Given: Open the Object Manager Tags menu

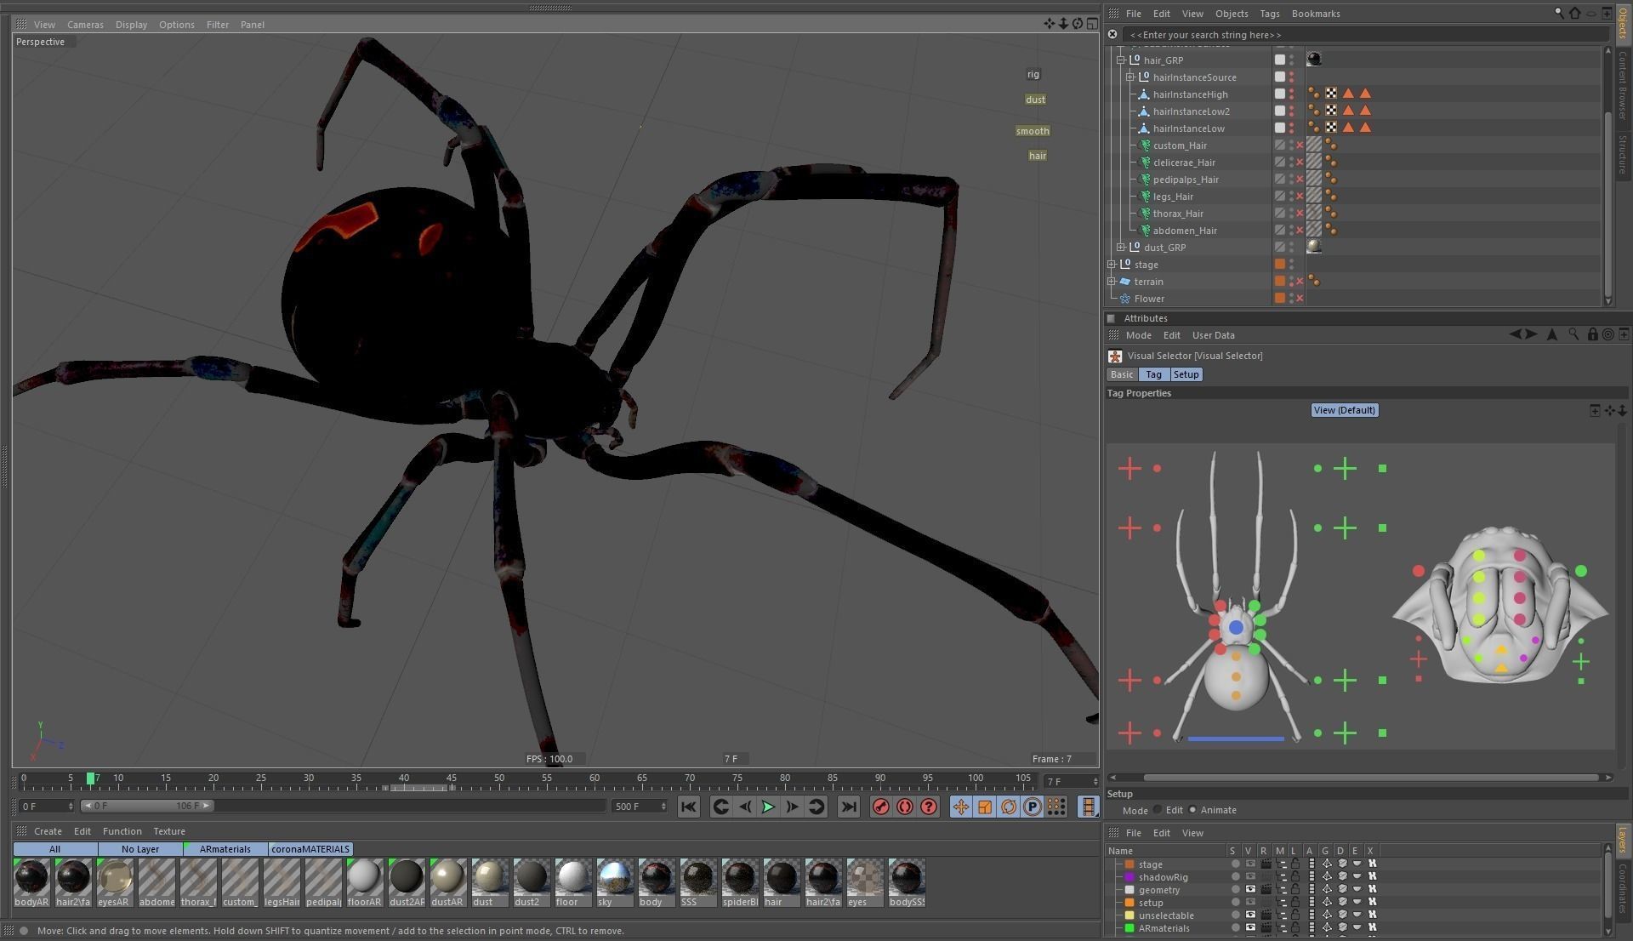Looking at the screenshot, I should click(1269, 14).
